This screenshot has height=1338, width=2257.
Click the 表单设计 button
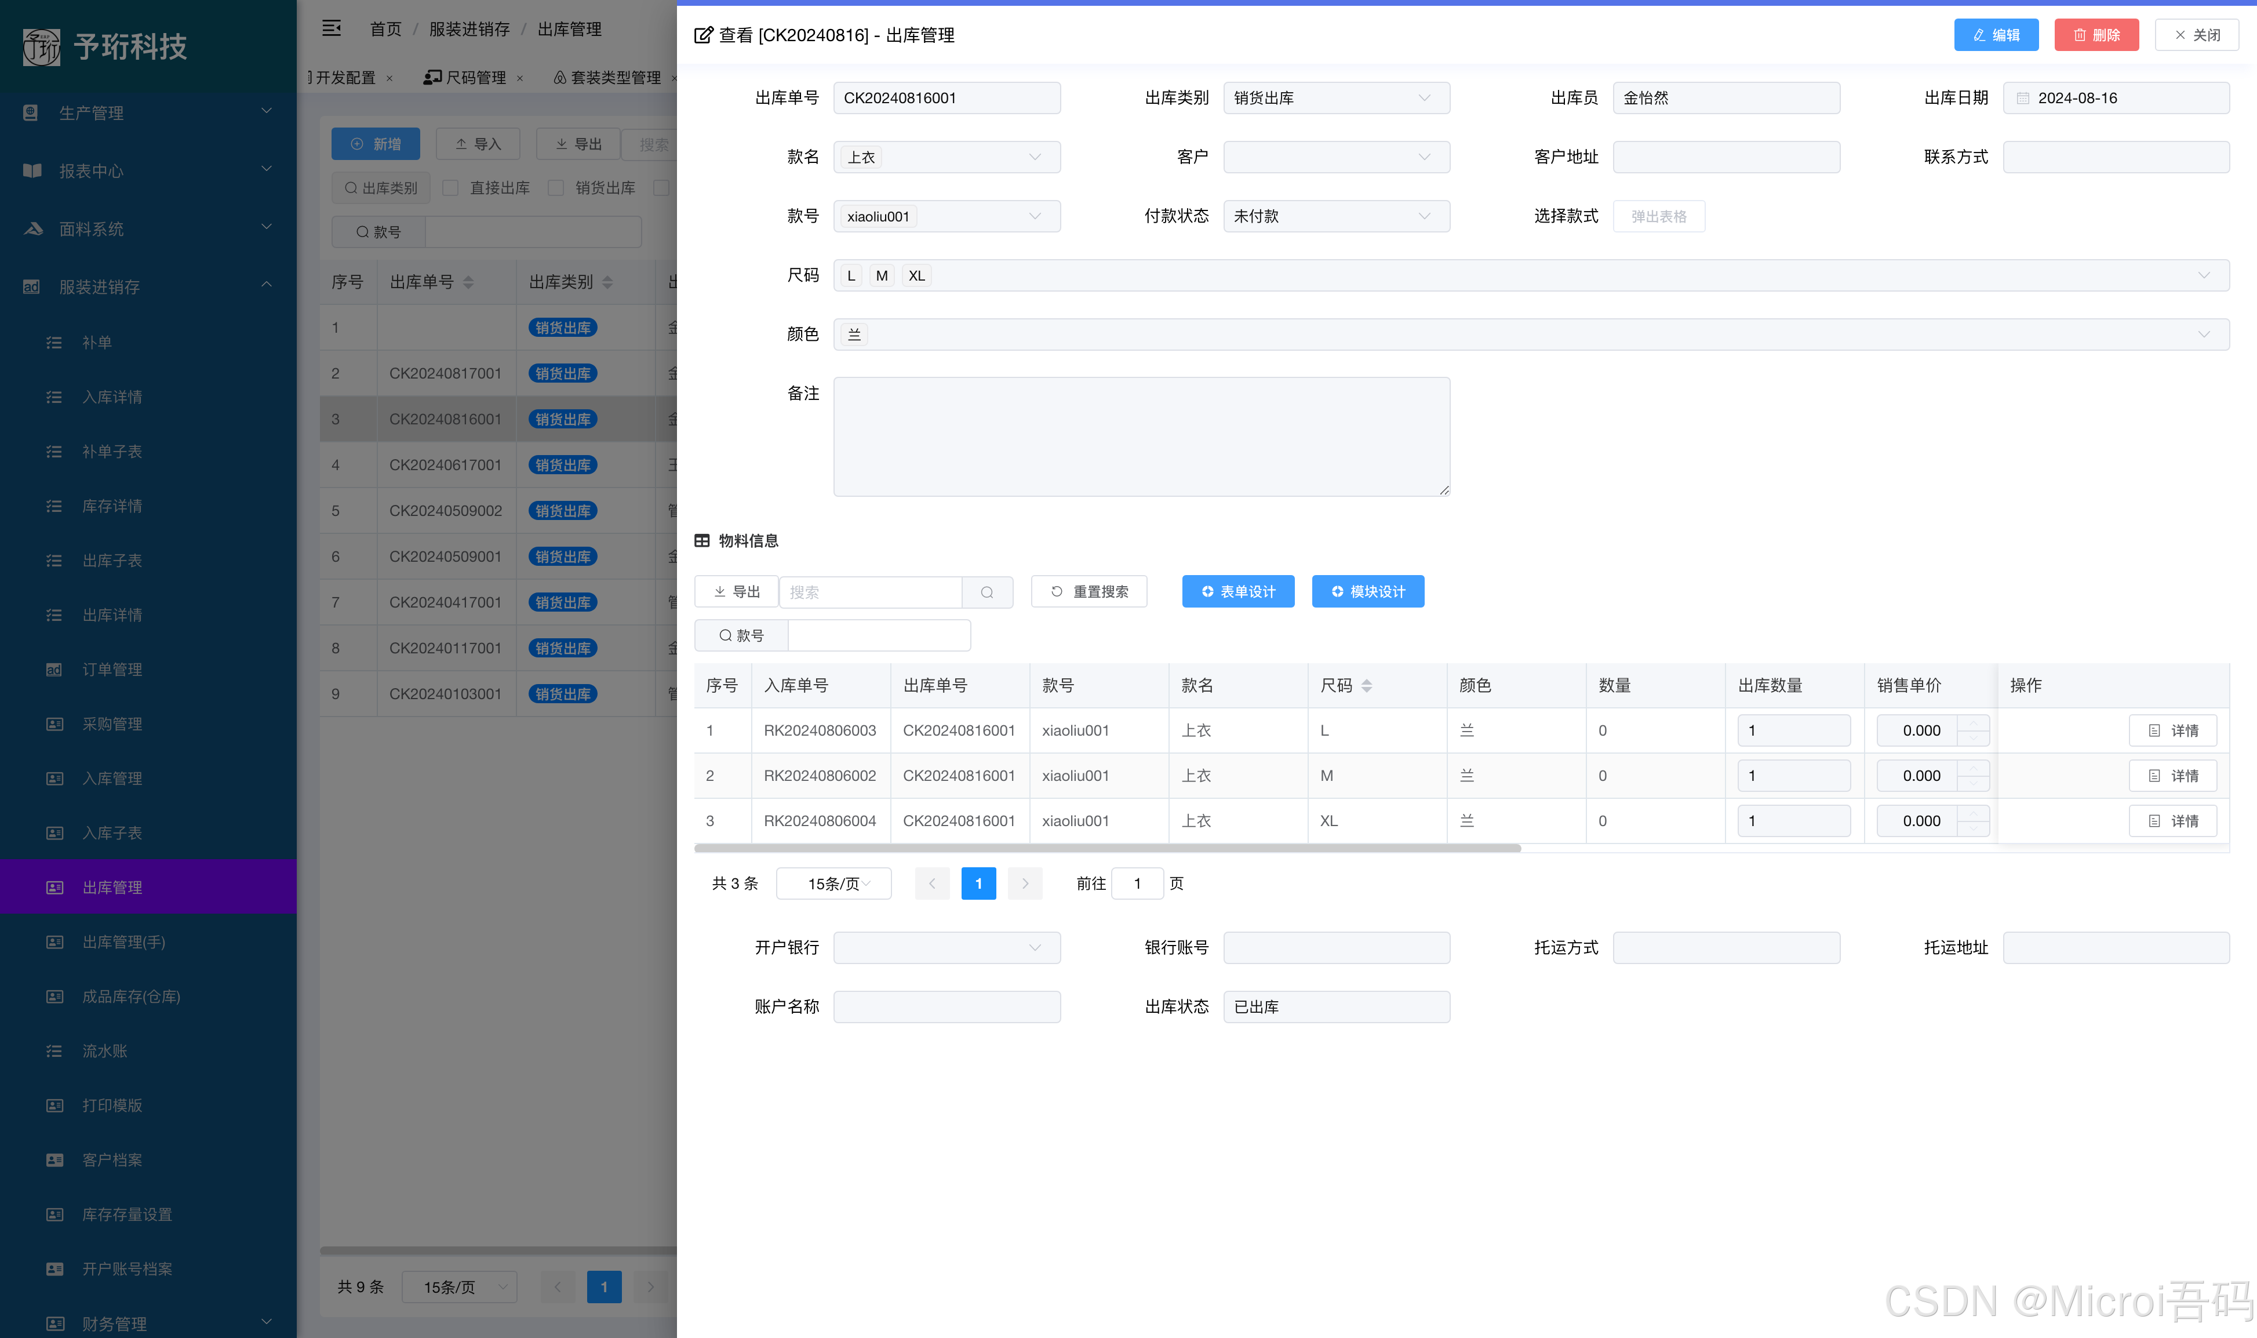click(x=1237, y=591)
